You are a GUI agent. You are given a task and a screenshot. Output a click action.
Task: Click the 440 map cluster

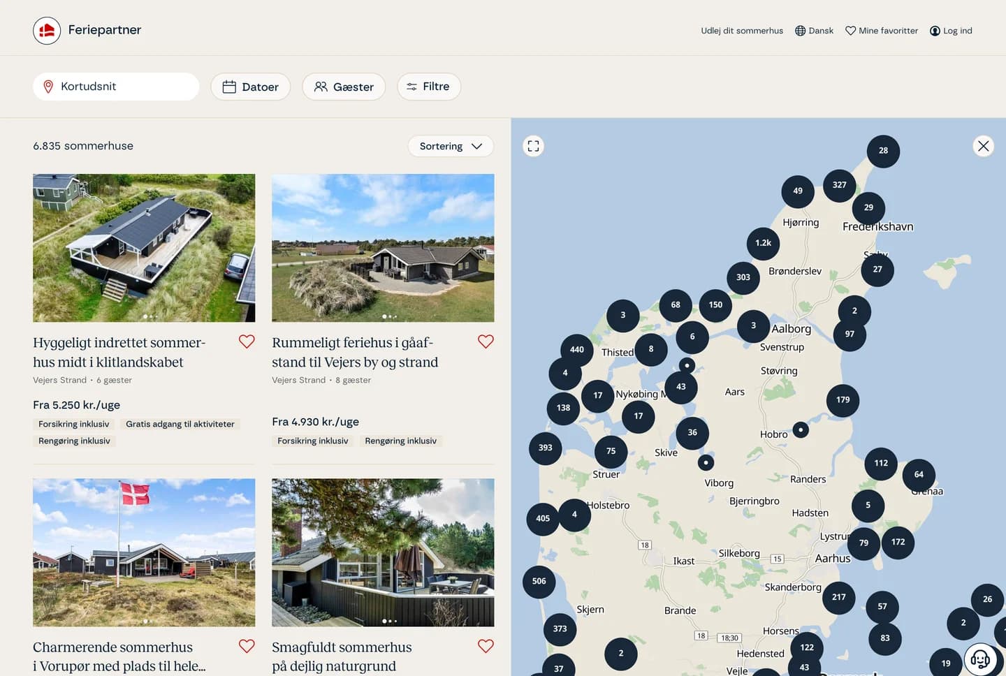coord(577,350)
